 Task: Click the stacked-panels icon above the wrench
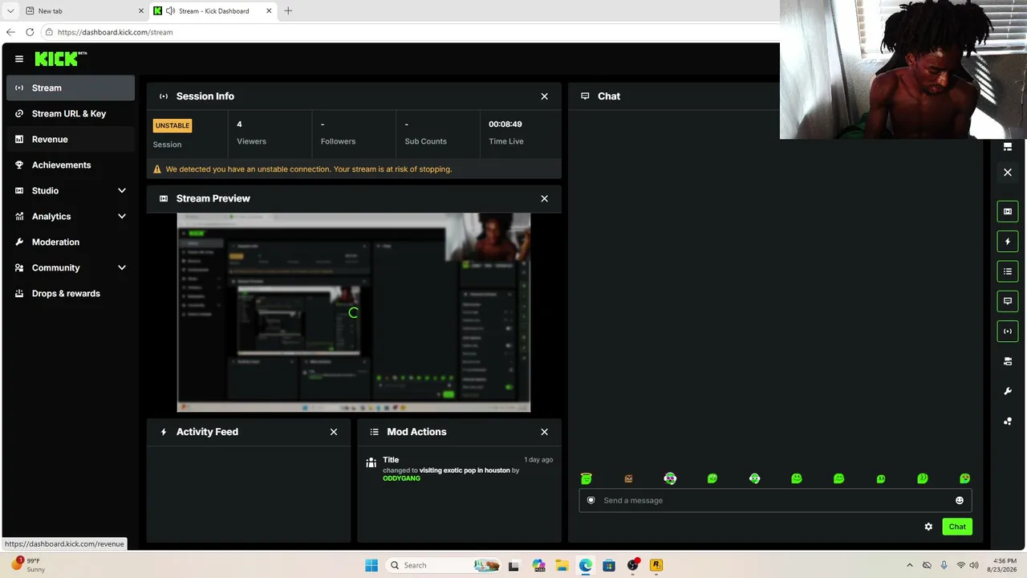point(1008,361)
